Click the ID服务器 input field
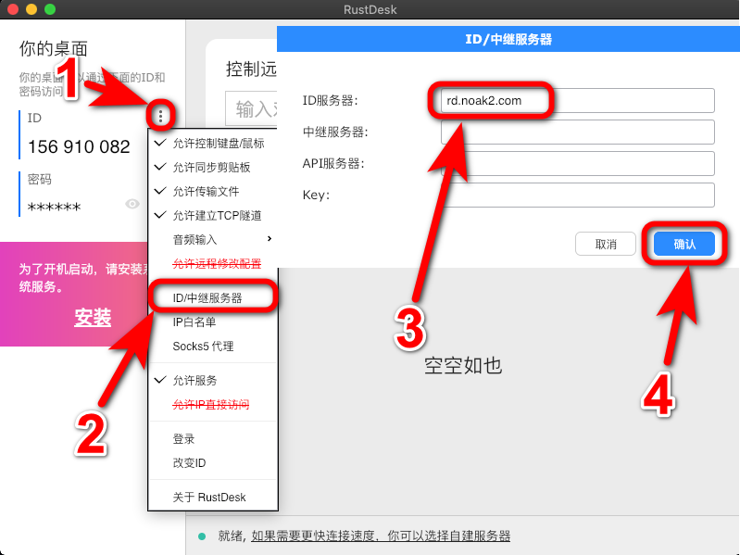This screenshot has width=740, height=555. [x=578, y=100]
